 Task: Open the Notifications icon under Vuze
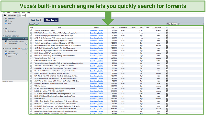6,31
